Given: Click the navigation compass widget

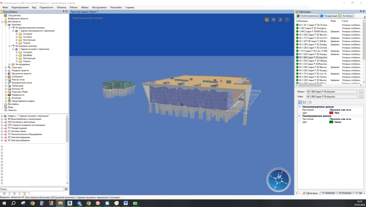Looking at the screenshot, I should click(x=277, y=179).
